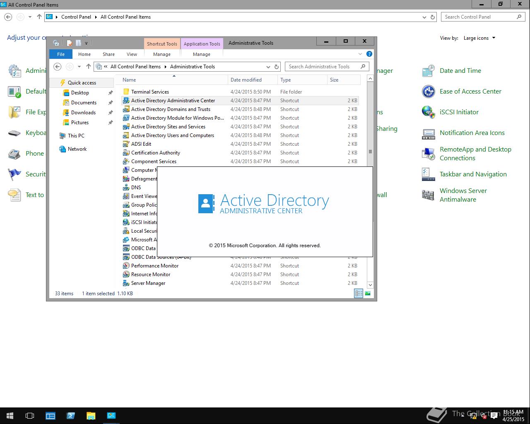Expand the Administrative Tools address history dropdown

[268, 67]
